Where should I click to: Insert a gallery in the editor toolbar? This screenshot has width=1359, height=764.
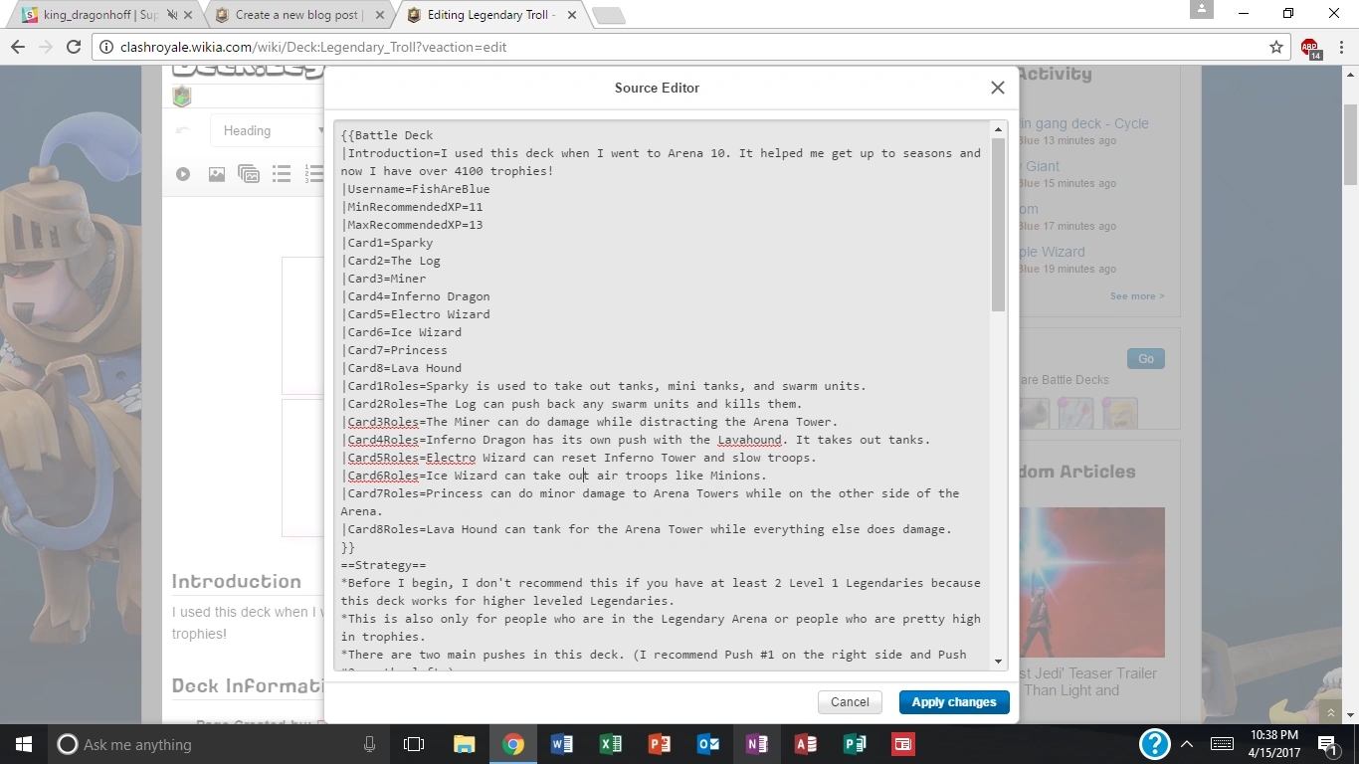pos(249,174)
